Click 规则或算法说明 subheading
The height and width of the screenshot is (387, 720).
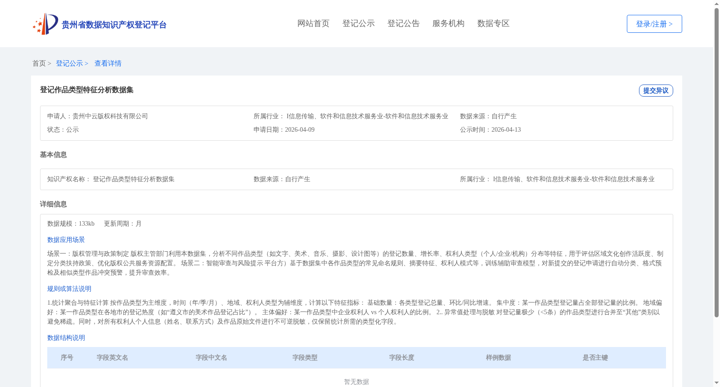[69, 289]
